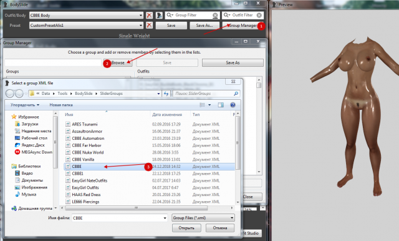Open Загрузки in the favorites sidebar
The image size is (399, 241).
(x=30, y=124)
